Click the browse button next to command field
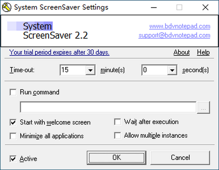The image size is (219, 170). coord(204,108)
